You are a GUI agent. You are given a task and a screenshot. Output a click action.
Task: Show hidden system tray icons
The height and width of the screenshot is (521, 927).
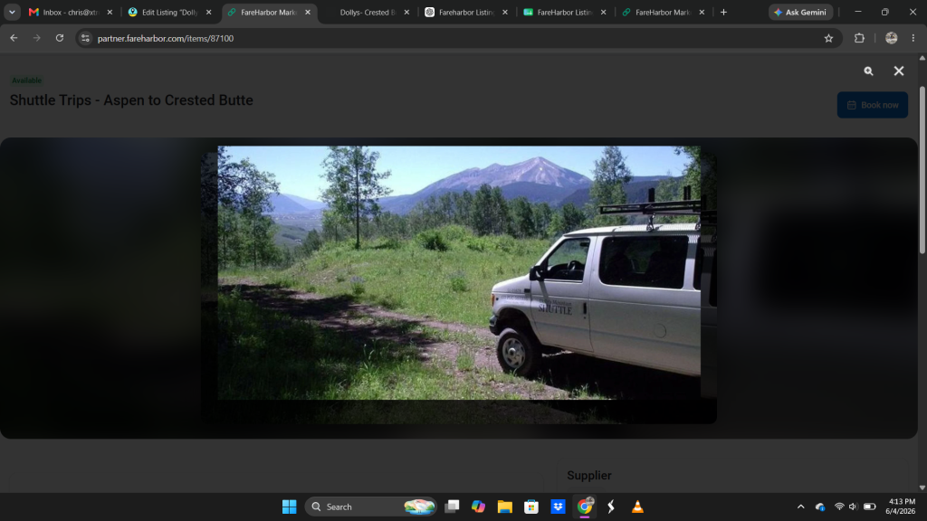click(800, 507)
